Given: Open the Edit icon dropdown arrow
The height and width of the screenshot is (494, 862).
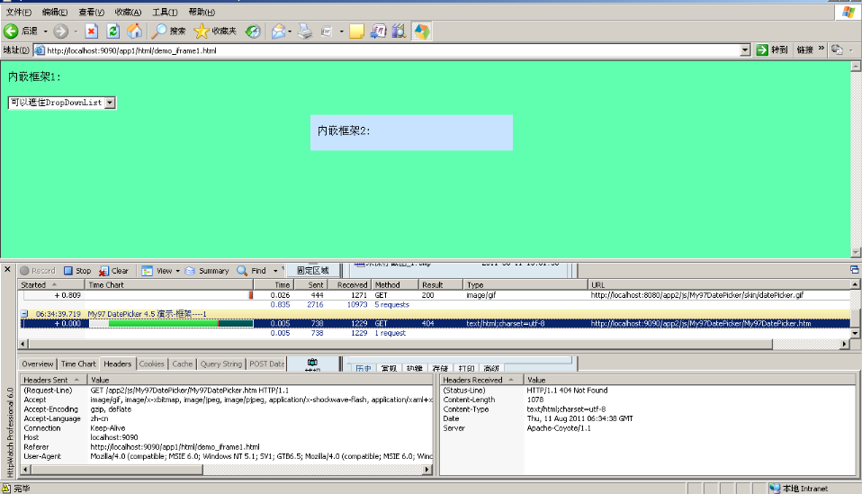Looking at the screenshot, I should [341, 31].
